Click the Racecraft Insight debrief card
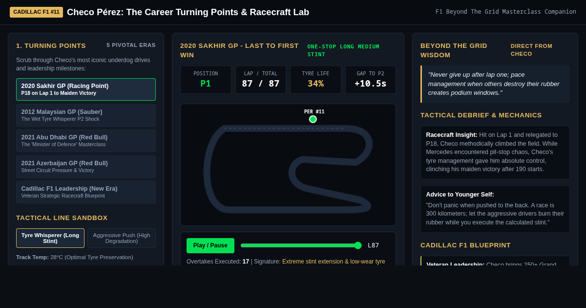The image size is (586, 308). click(x=495, y=153)
